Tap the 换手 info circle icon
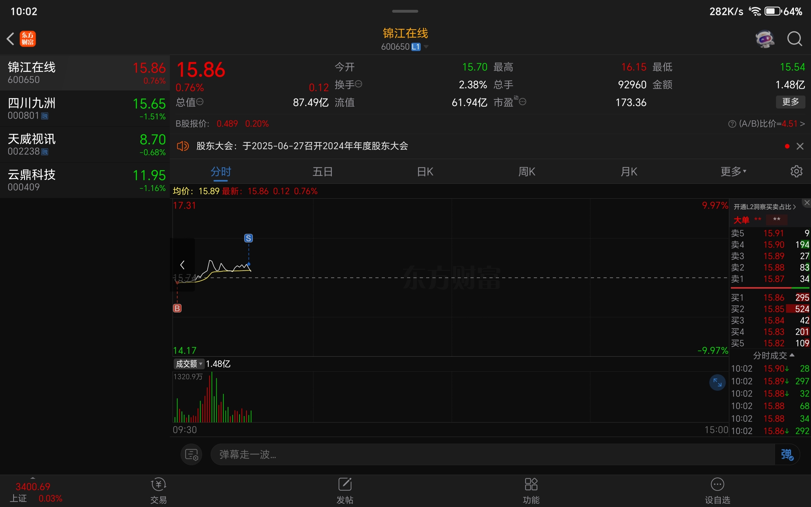This screenshot has width=811, height=507. 359,84
